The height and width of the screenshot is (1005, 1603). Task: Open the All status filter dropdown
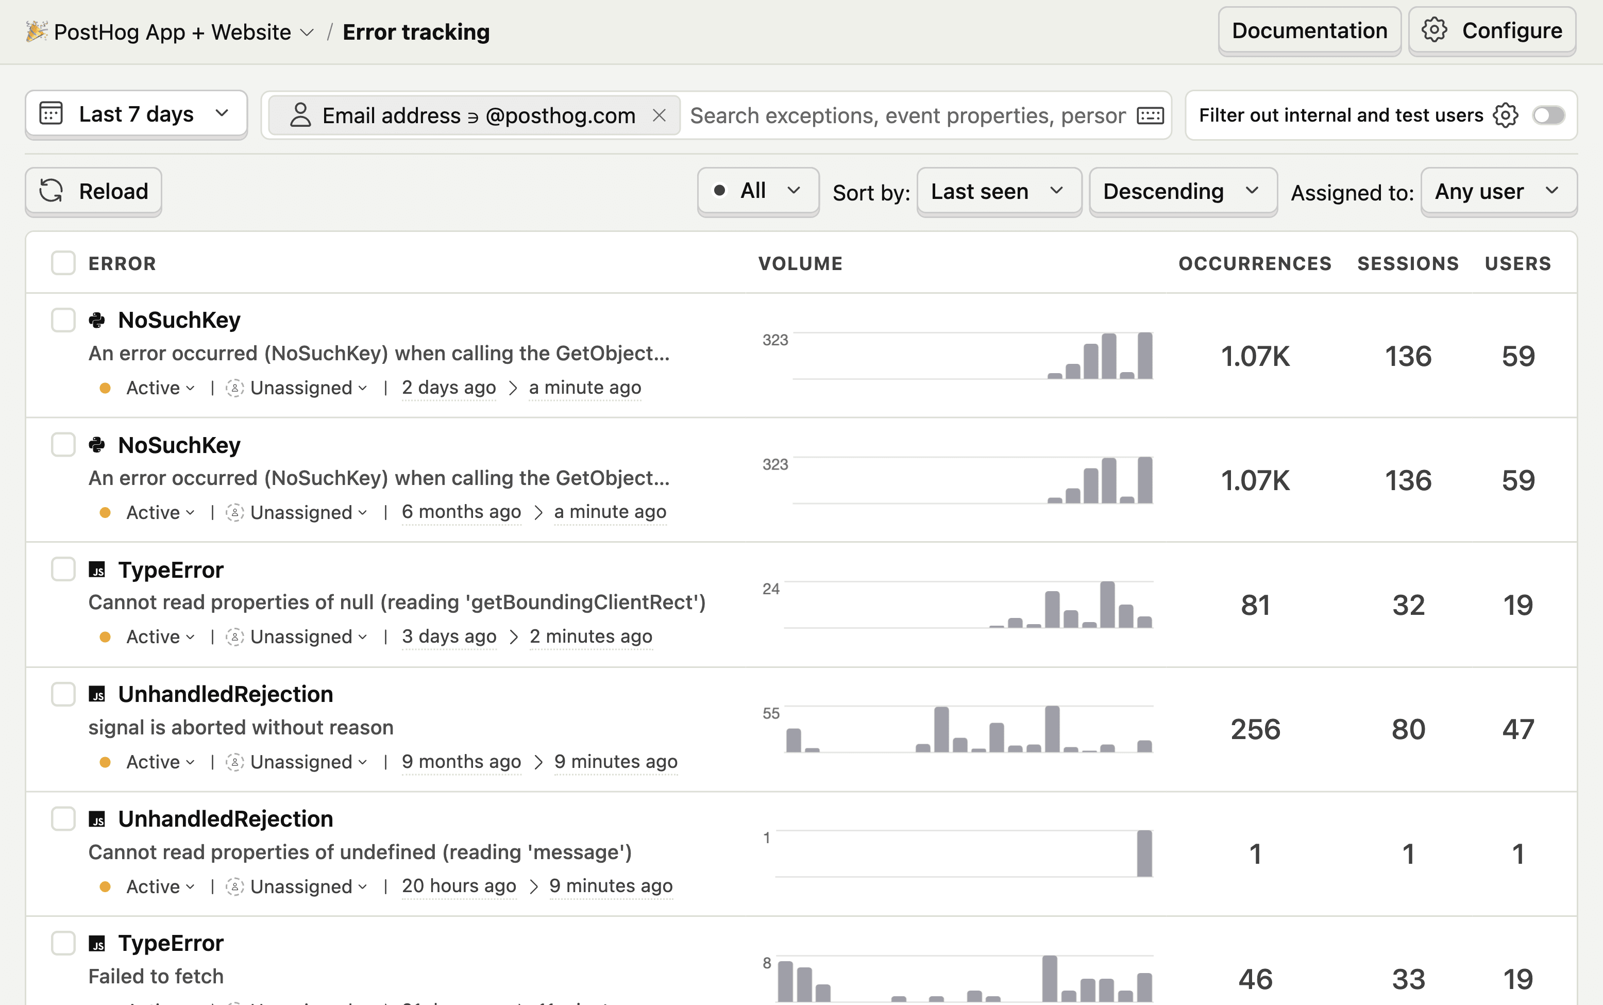(758, 191)
